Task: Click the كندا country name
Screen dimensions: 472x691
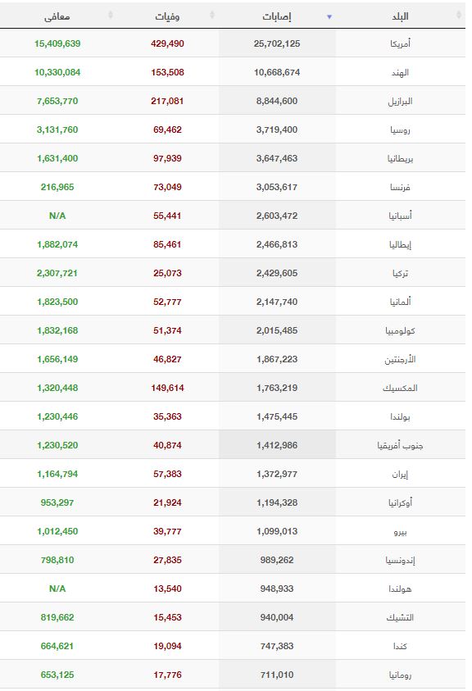Action: point(400,646)
